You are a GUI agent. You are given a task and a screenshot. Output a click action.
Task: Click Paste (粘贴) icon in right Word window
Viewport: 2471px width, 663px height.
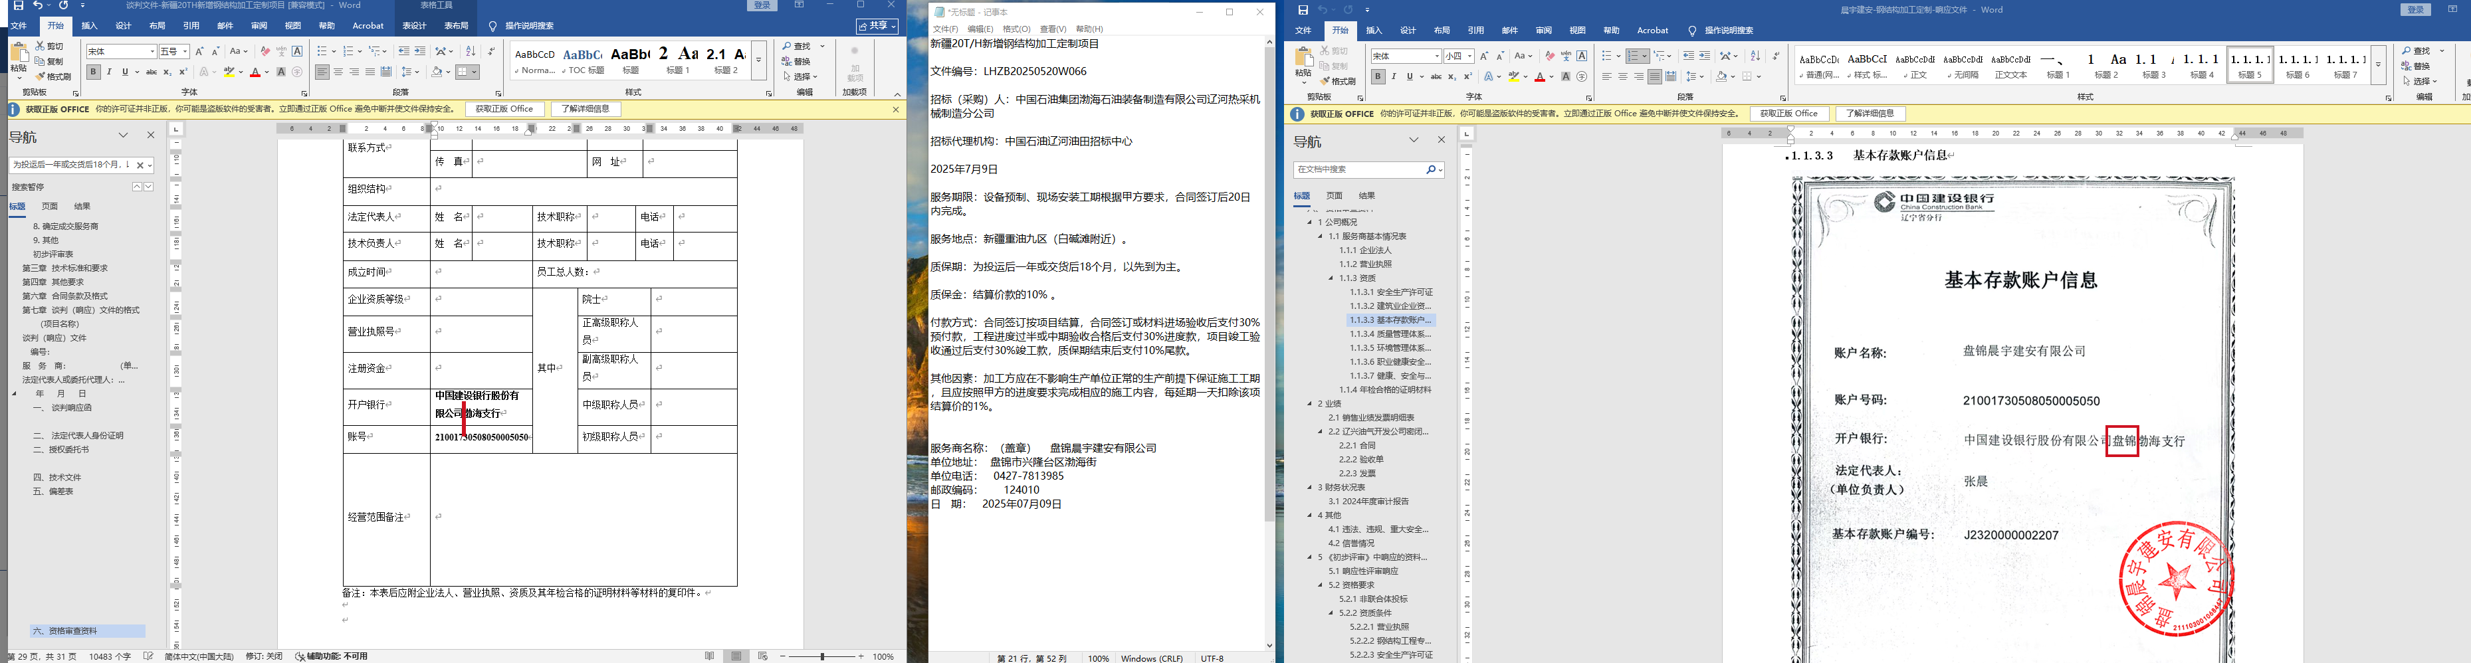point(1303,62)
